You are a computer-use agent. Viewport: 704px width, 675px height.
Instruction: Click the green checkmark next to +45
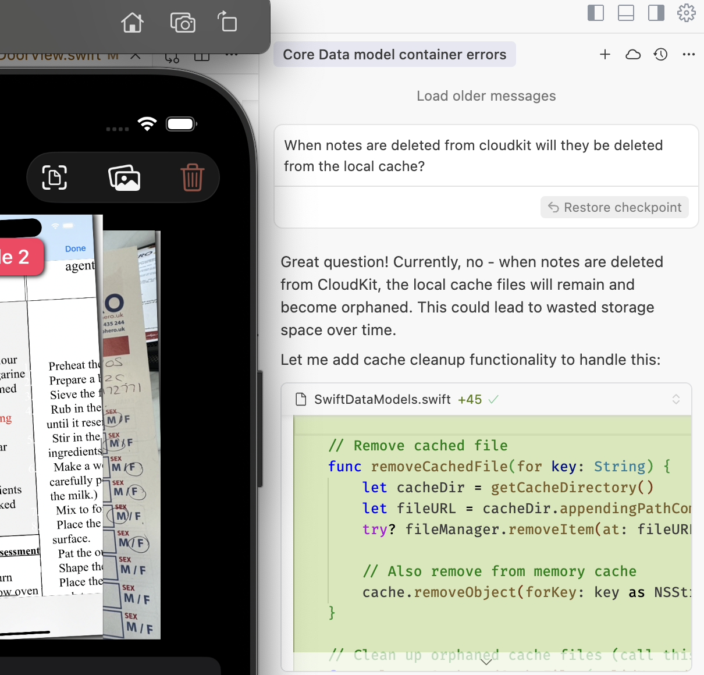point(493,399)
